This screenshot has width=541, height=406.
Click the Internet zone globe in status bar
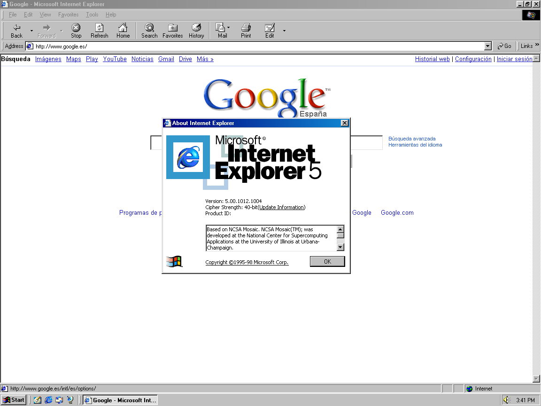tap(469, 389)
